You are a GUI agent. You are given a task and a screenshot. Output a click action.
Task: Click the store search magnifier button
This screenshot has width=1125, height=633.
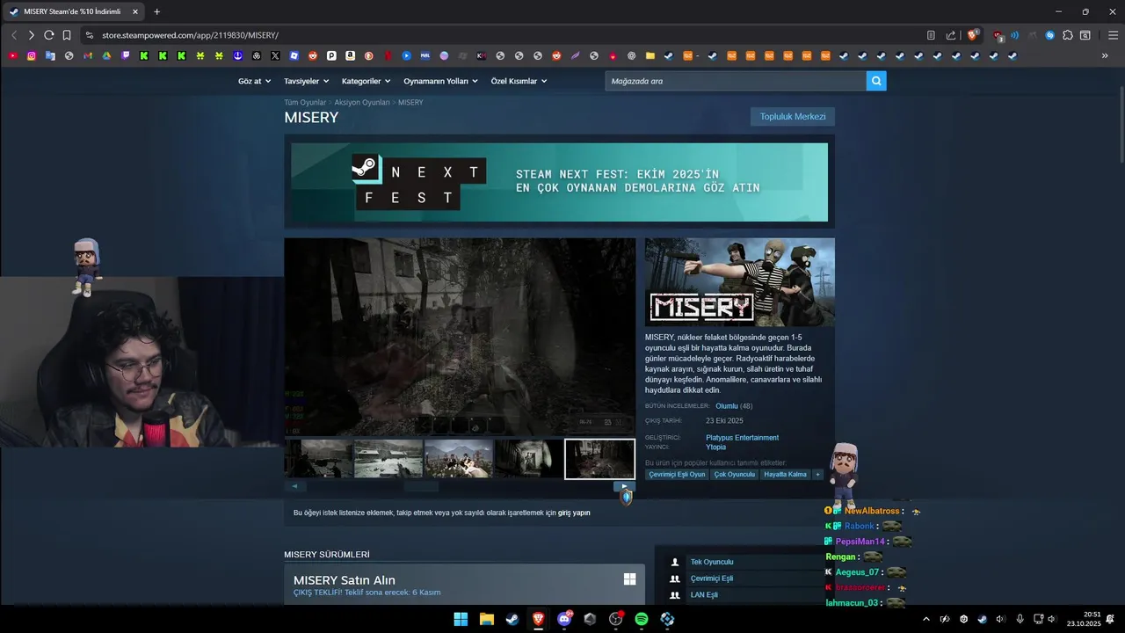[876, 81]
